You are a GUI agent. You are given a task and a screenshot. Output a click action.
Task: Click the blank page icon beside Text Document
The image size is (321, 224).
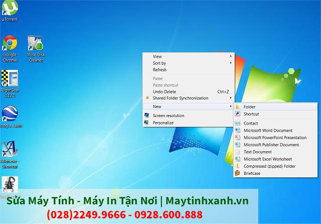click(237, 152)
